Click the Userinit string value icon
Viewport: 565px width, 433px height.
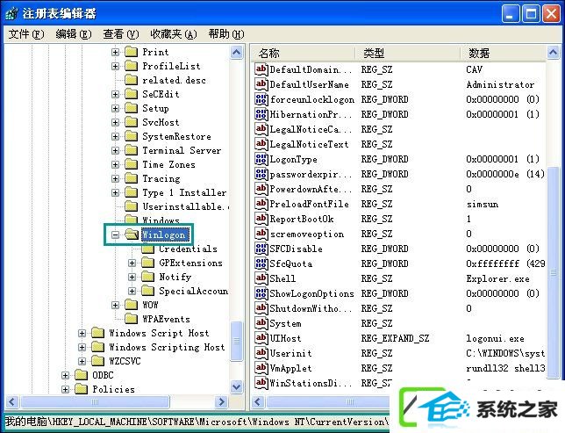(x=261, y=353)
